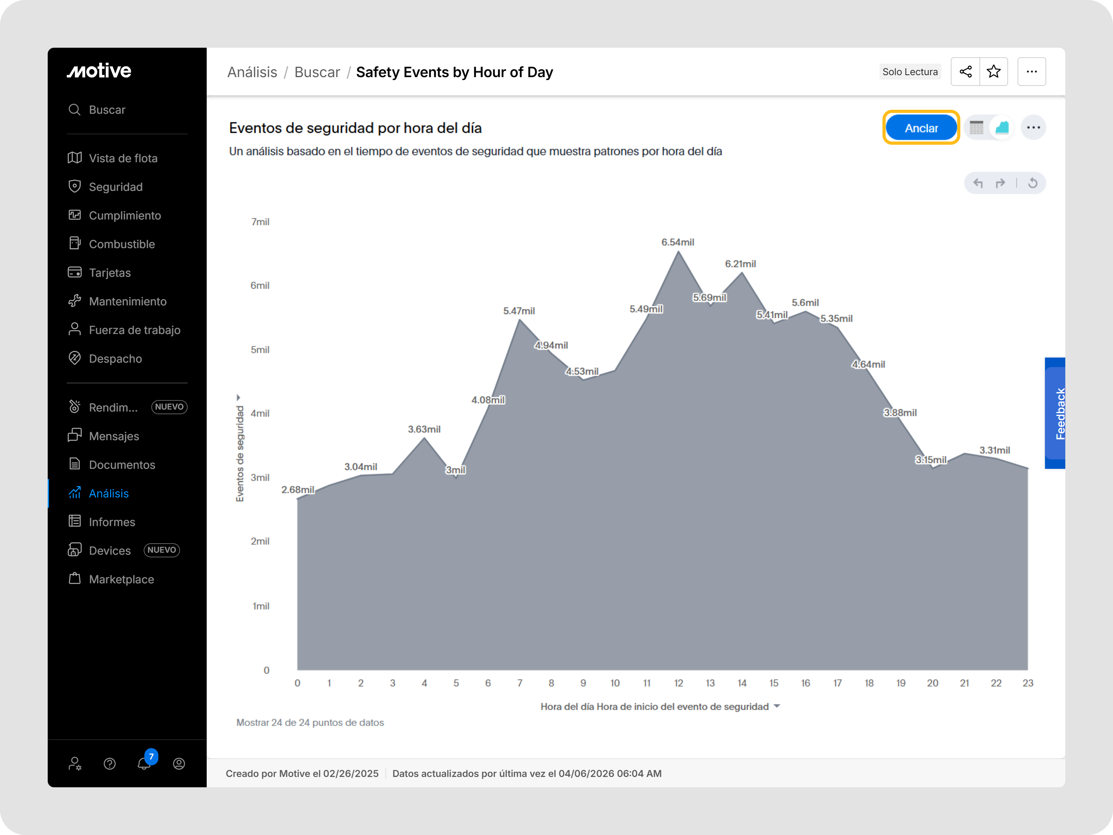Star this report as favorite
Viewport: 1113px width, 835px height.
click(994, 72)
